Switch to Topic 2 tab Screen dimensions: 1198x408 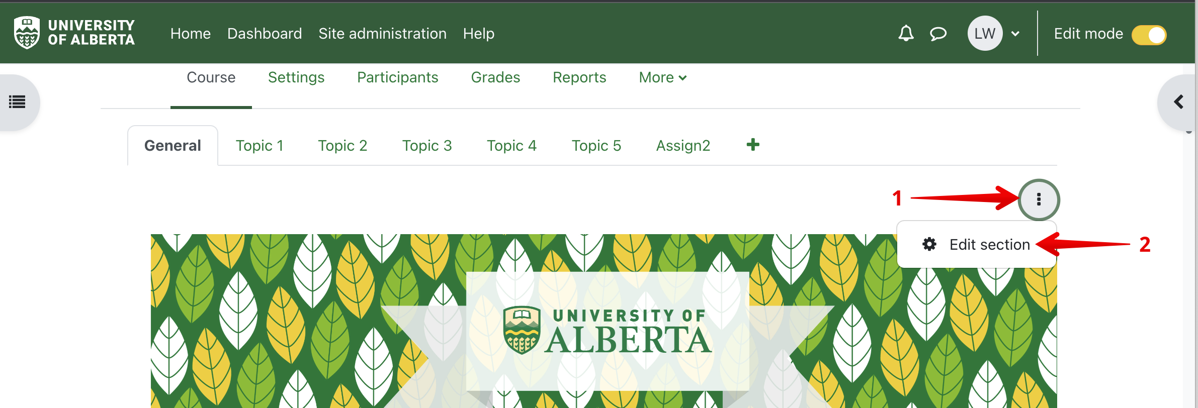(343, 146)
